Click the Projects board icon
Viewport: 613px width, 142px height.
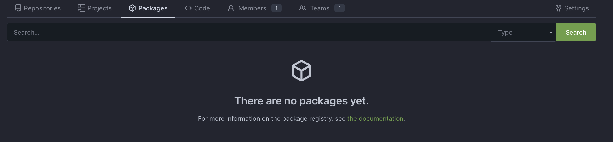tap(81, 8)
